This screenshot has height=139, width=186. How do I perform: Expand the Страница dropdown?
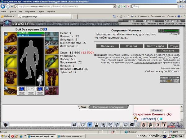click(143, 16)
